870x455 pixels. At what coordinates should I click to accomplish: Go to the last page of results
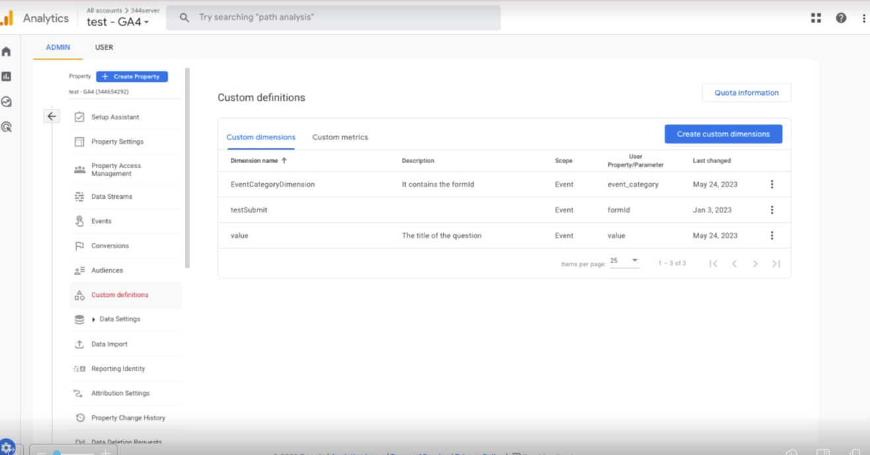(x=776, y=264)
